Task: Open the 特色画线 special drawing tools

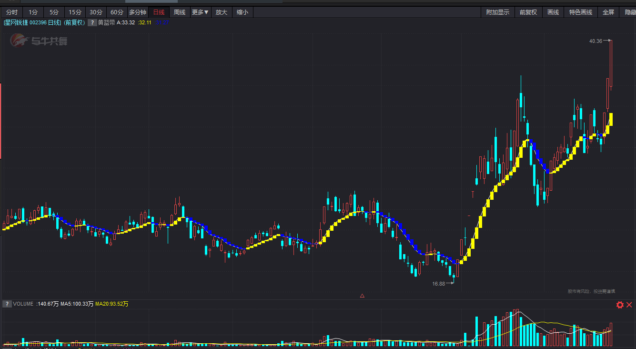Action: [581, 12]
